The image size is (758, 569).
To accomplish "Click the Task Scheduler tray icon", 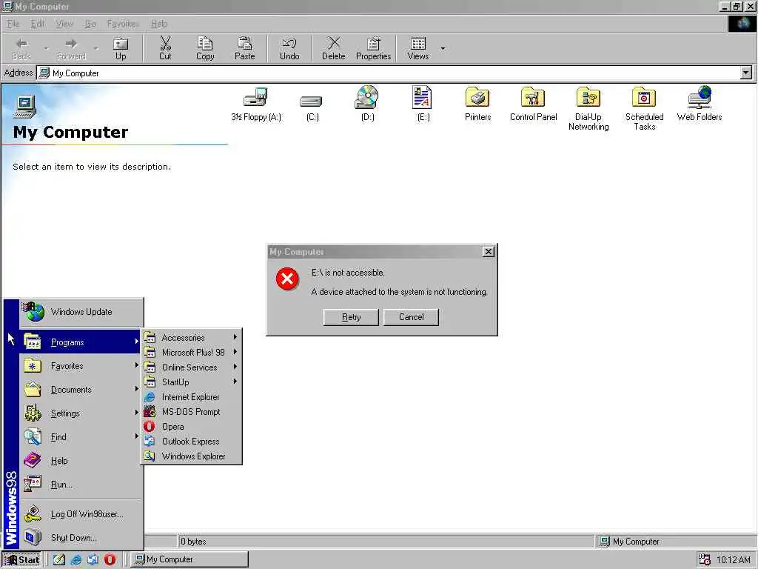I will 705,559.
